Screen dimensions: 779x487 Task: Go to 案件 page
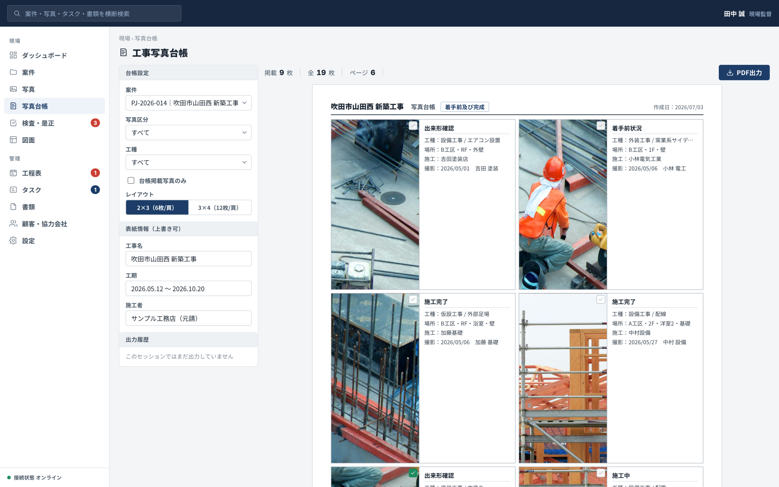click(x=54, y=72)
